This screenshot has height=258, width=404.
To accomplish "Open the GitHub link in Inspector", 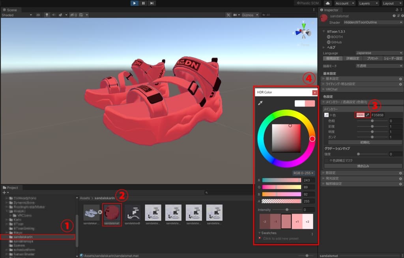I will point(336,42).
